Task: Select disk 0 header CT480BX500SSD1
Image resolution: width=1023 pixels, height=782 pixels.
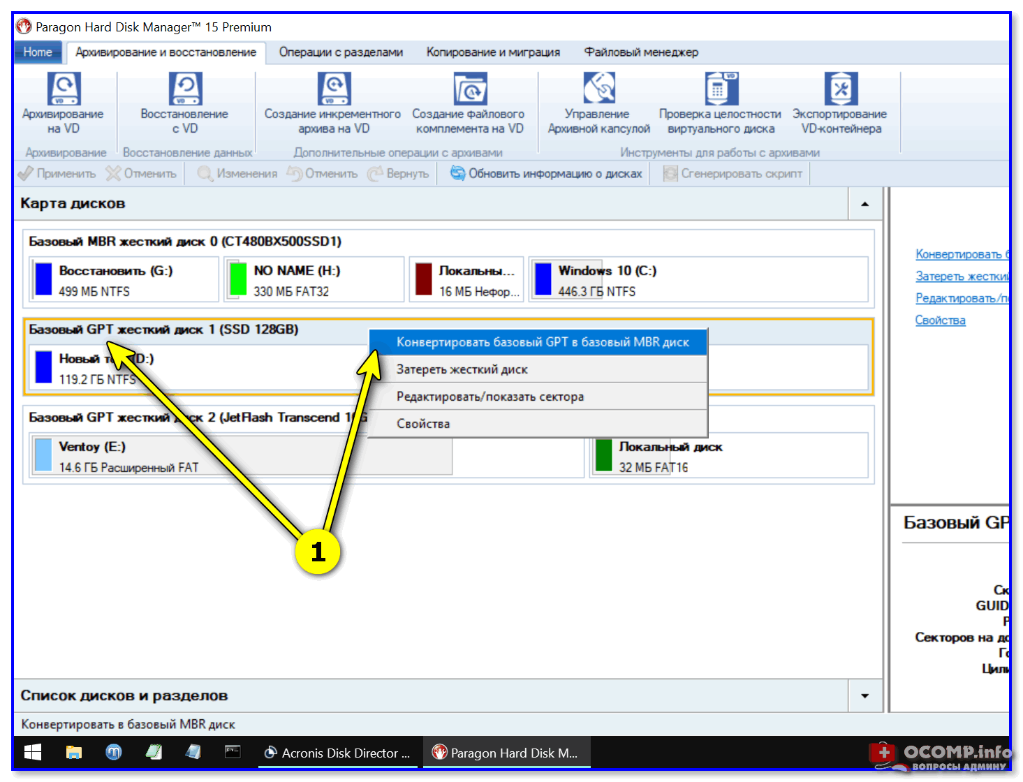Action: coord(185,242)
